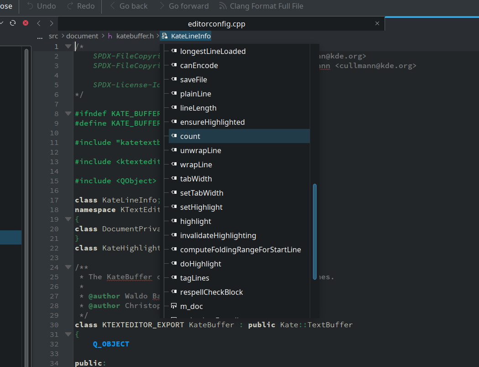479x367 pixels.
Task: Click the Q_OBJECT macro on line 32
Action: click(x=111, y=344)
